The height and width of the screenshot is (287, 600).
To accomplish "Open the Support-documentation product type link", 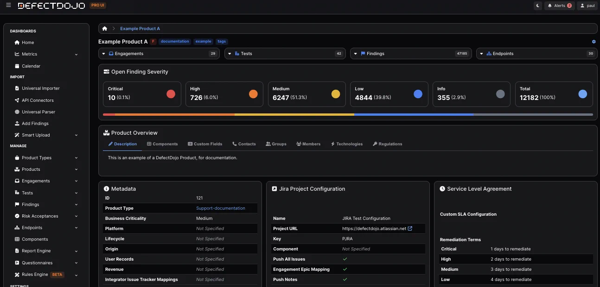I will pos(220,208).
